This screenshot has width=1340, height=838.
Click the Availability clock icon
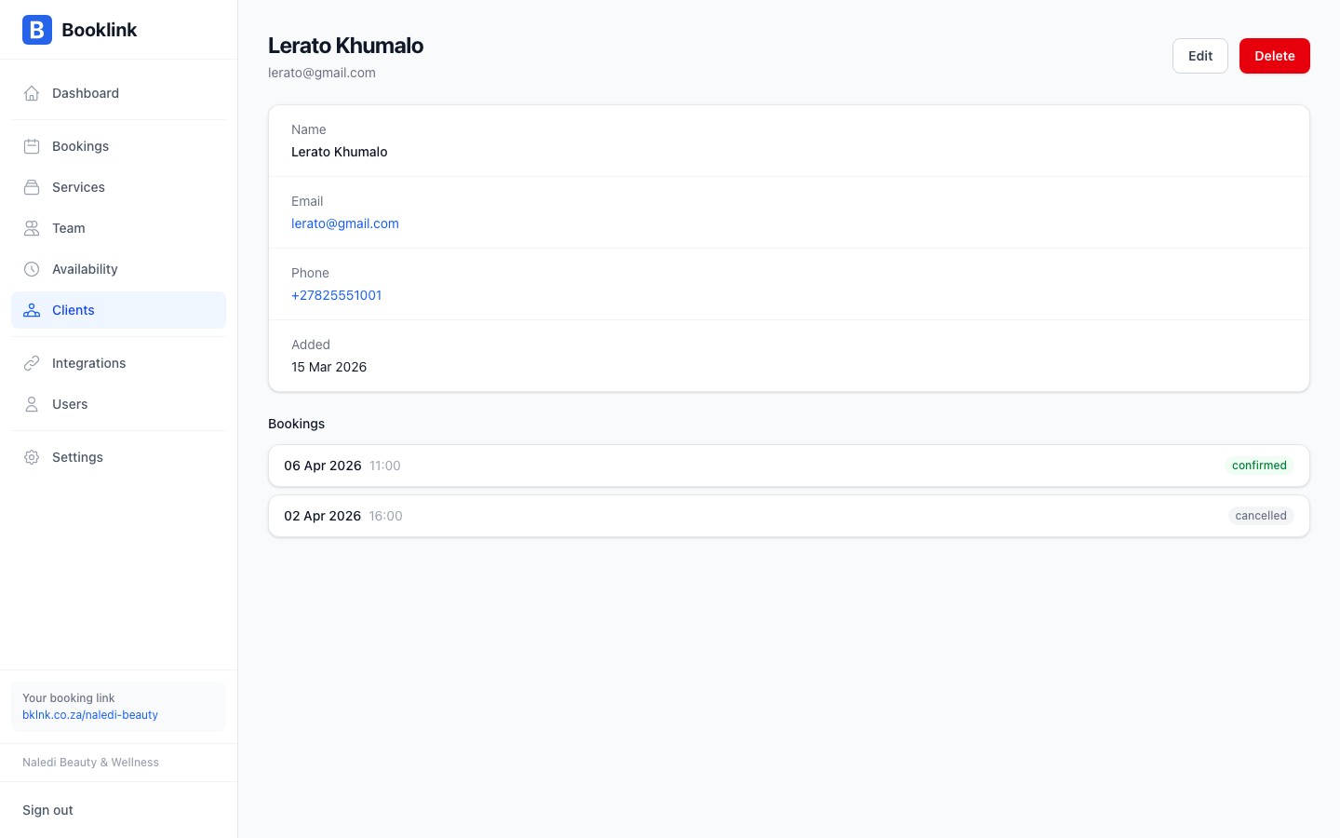click(x=32, y=269)
